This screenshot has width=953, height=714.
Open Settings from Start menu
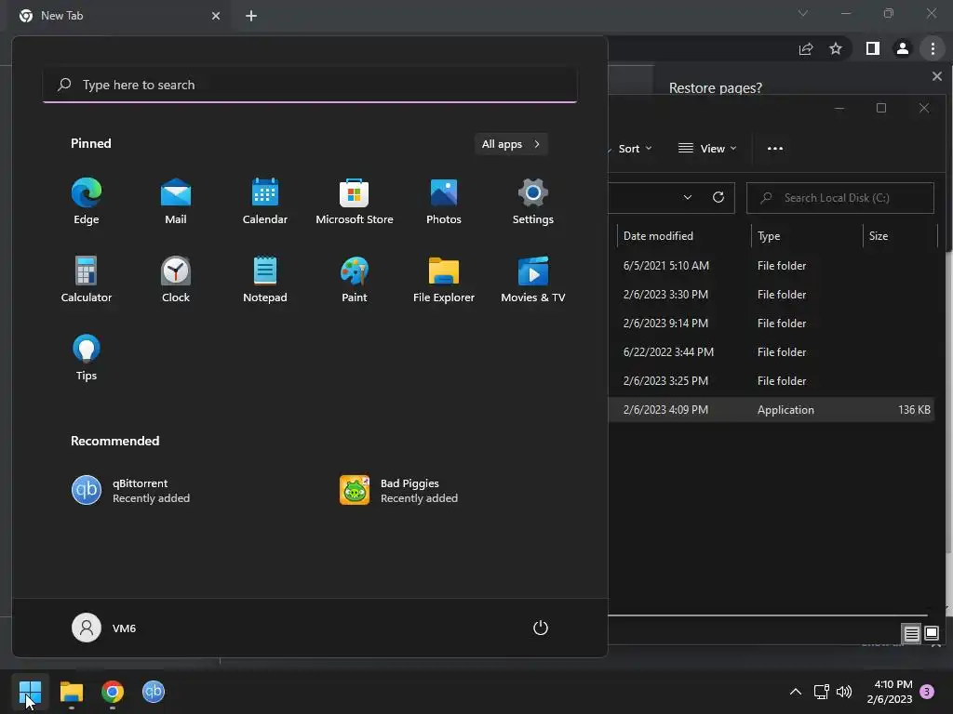[x=533, y=202]
